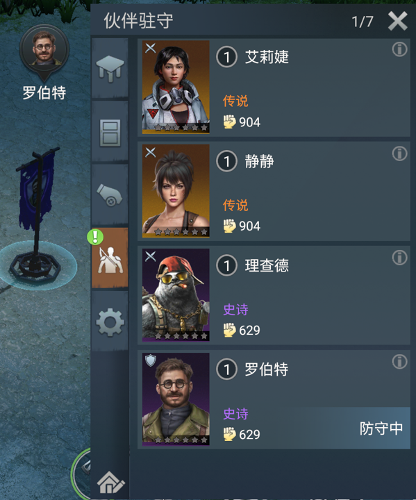Image resolution: width=416 pixels, height=500 pixels.
Task: Open the settings gear tab
Action: (110, 322)
